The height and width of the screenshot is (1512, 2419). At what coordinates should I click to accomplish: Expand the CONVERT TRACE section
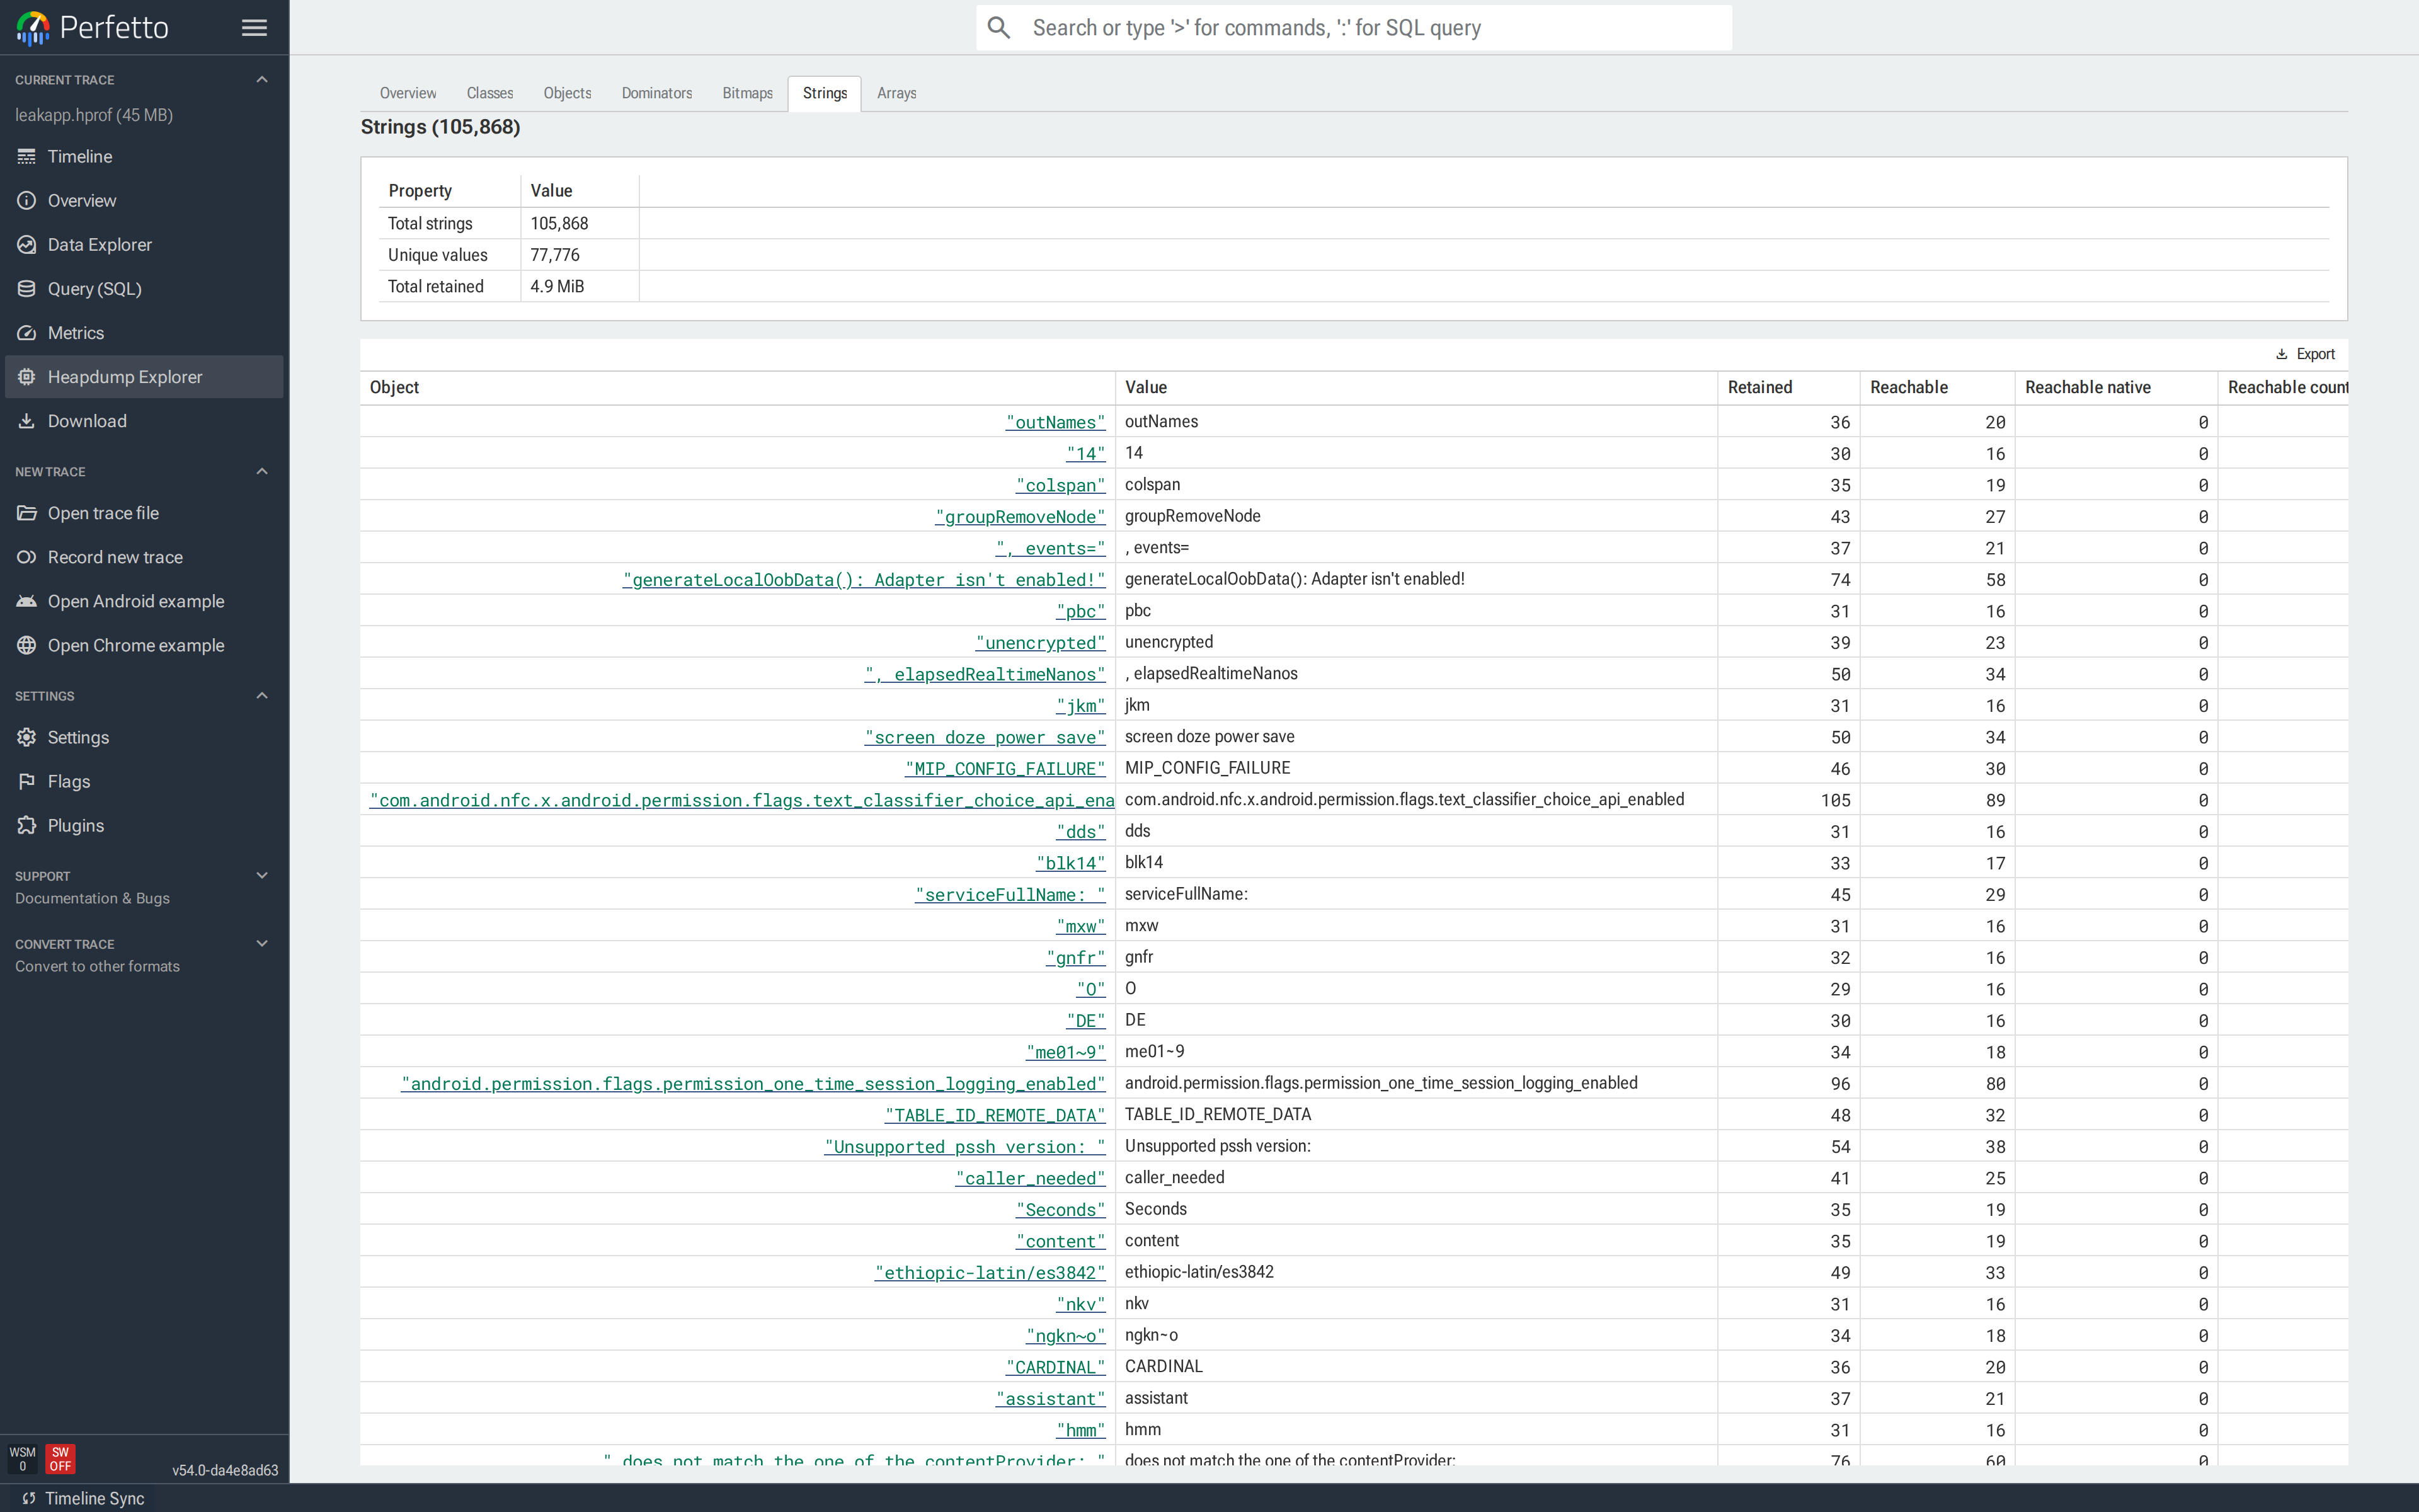pyautogui.click(x=262, y=943)
